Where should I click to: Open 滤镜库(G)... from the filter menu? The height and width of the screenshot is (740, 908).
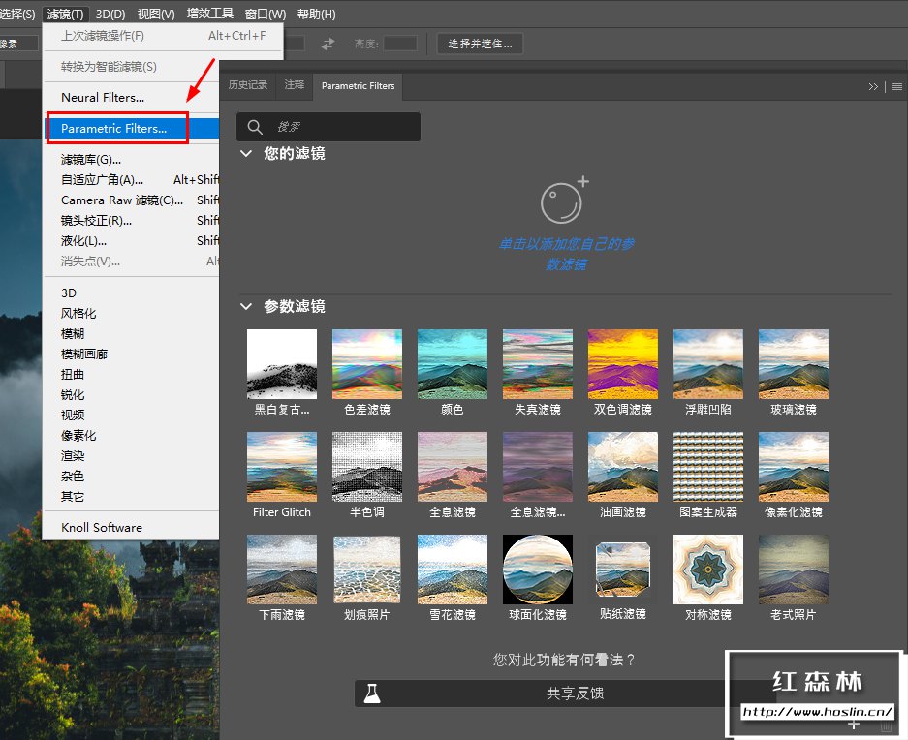click(132, 159)
